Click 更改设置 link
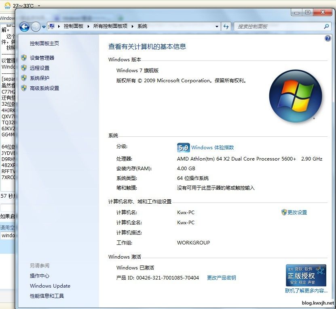The image size is (336, 309). tap(297, 212)
